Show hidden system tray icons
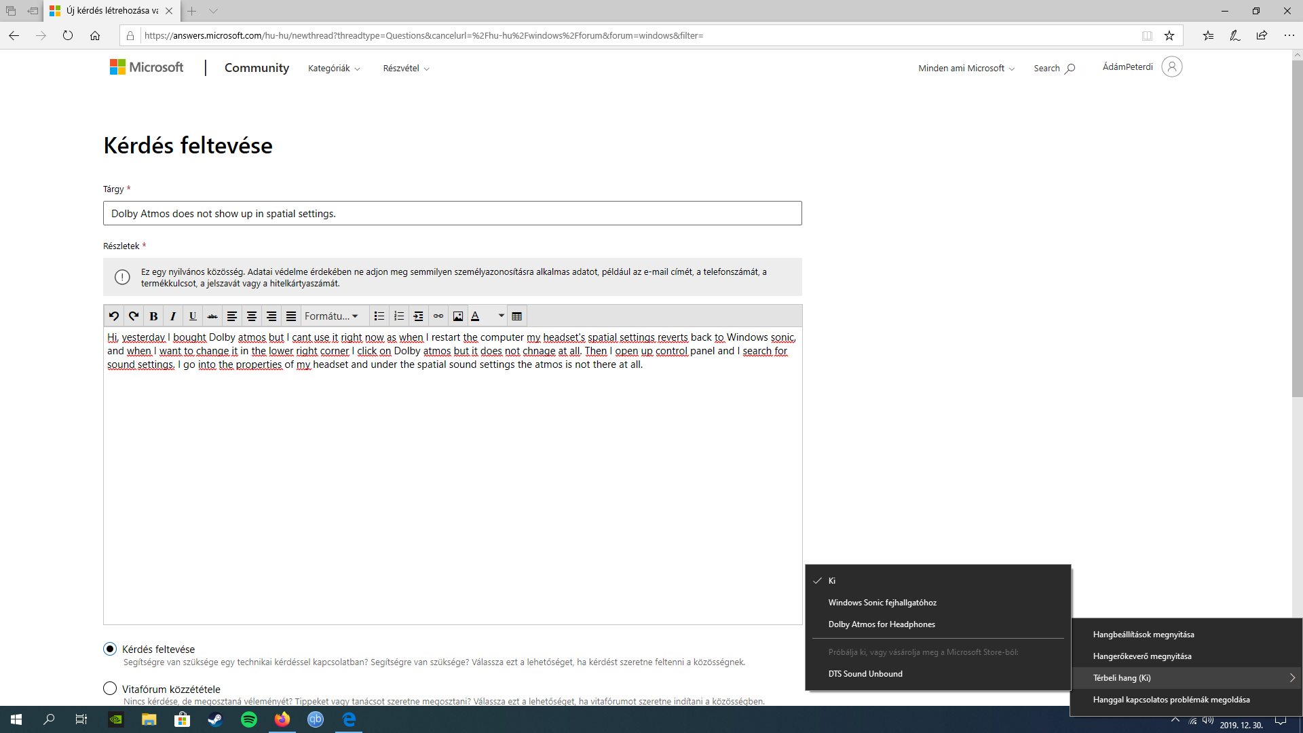 1175,719
